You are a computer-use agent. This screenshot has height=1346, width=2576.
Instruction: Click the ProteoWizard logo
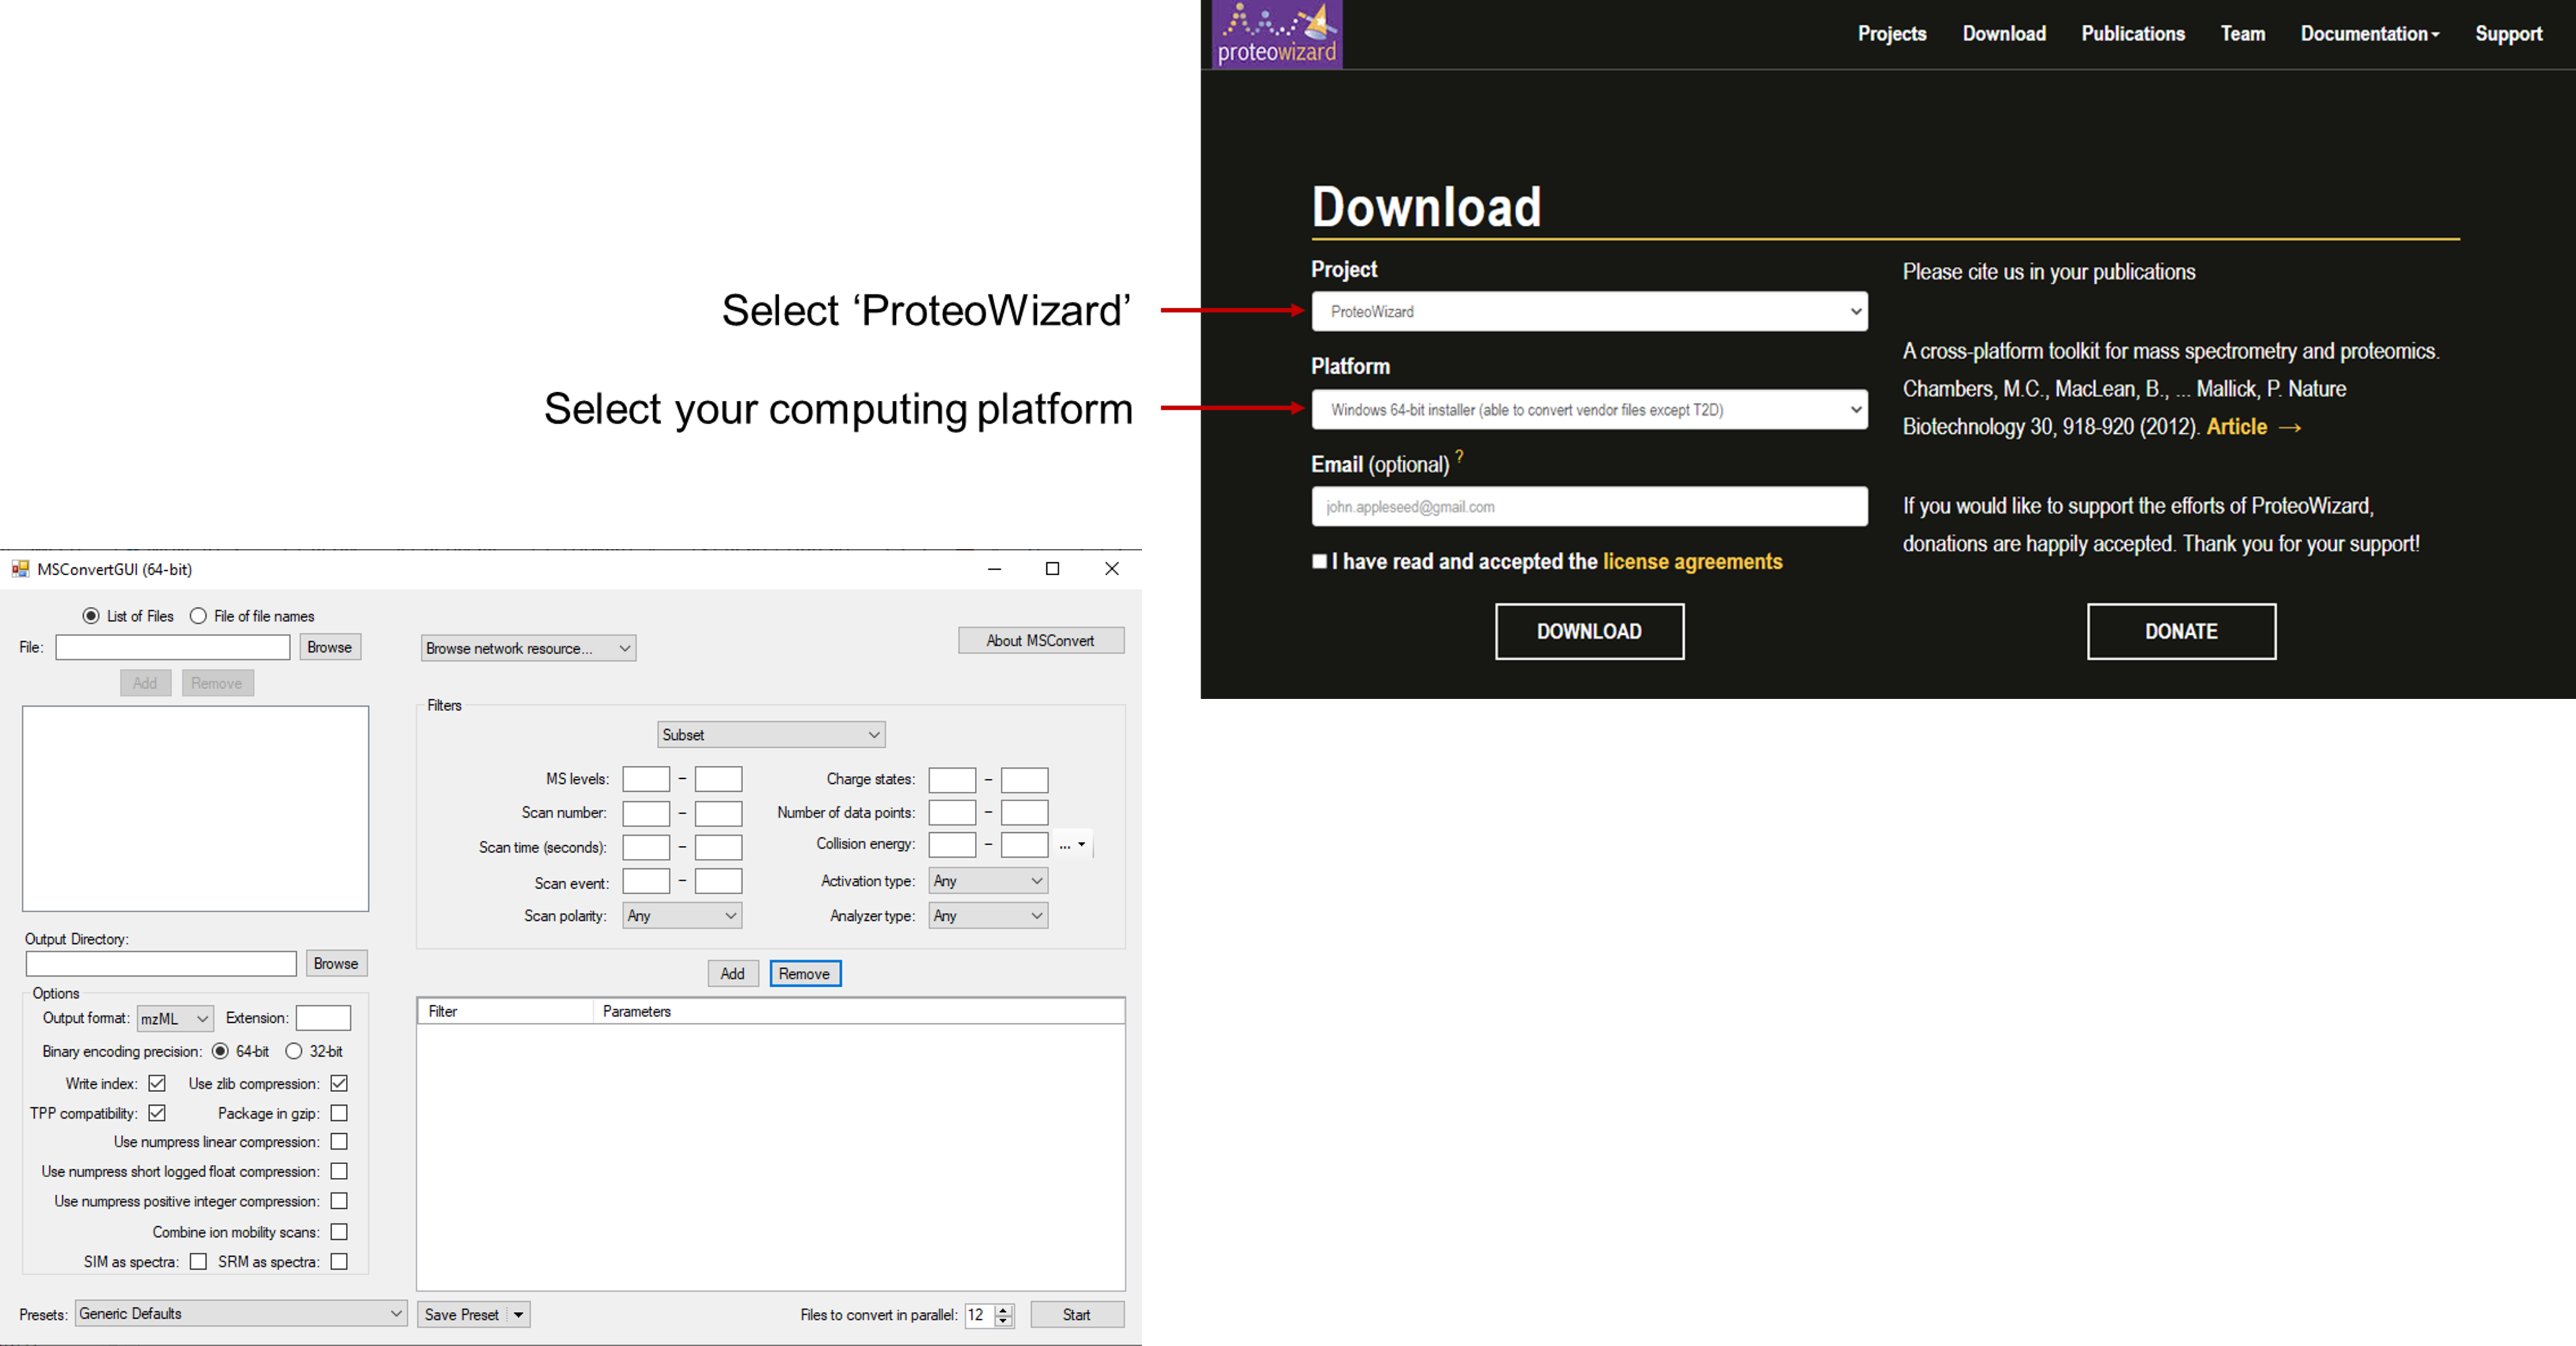(1277, 34)
